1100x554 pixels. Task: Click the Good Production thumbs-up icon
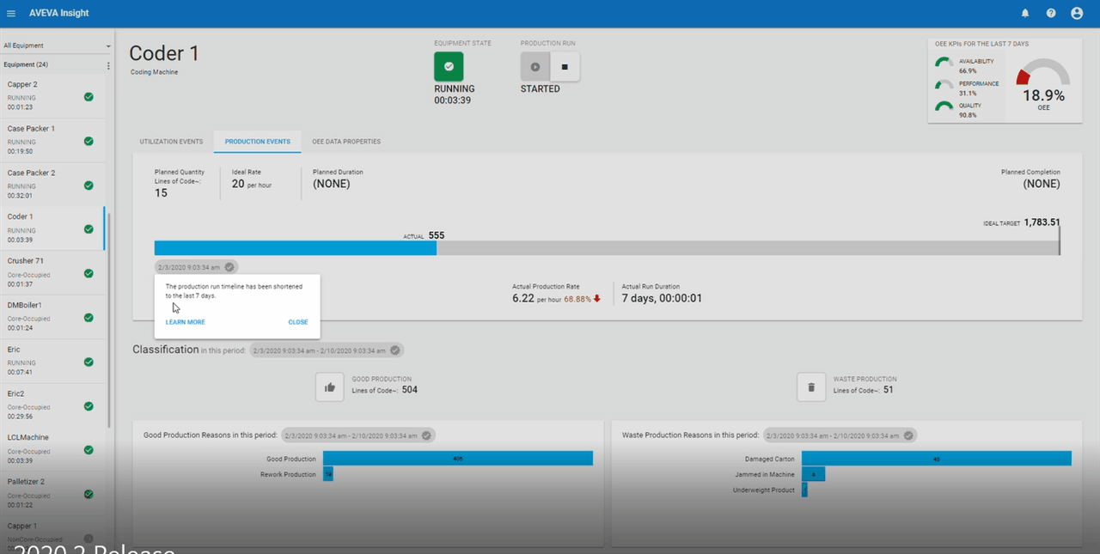(x=330, y=387)
